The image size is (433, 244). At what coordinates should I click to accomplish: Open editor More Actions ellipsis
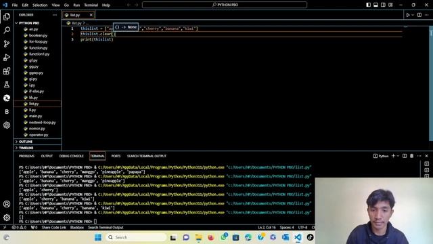(x=427, y=15)
